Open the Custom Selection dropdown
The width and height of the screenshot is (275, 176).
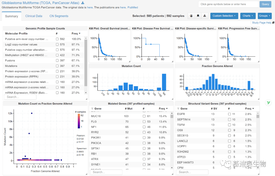click(224, 16)
